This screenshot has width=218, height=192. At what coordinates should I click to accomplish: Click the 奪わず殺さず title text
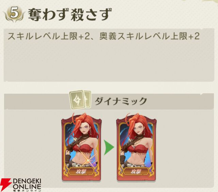coord(69,14)
